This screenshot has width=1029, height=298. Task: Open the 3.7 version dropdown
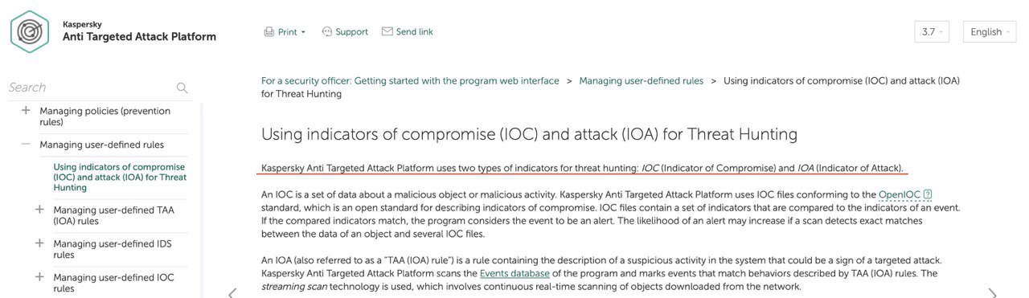[932, 32]
